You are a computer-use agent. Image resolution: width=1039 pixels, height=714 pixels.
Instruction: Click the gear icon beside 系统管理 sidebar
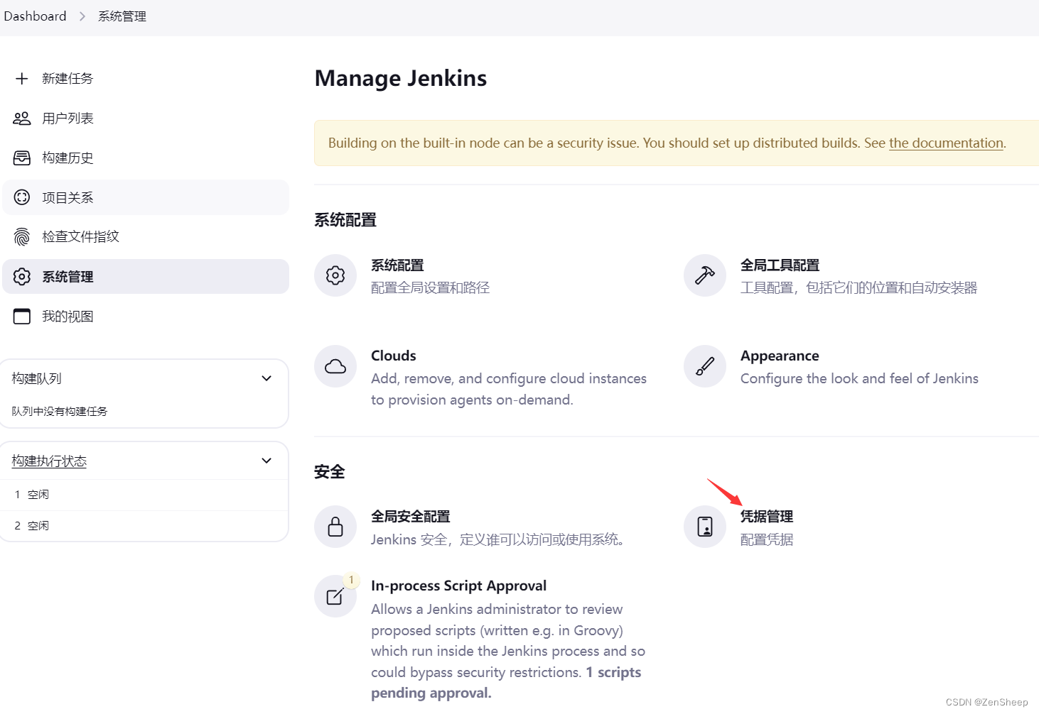(x=22, y=277)
